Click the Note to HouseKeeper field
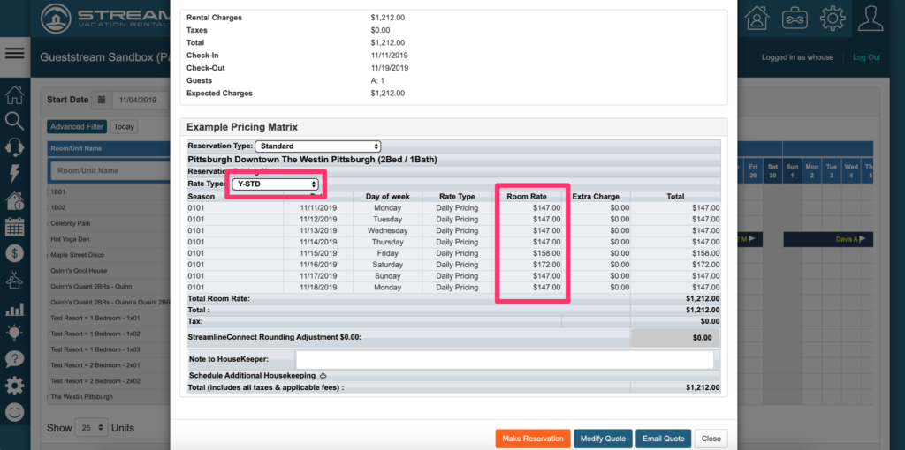905x450 pixels. [x=505, y=359]
